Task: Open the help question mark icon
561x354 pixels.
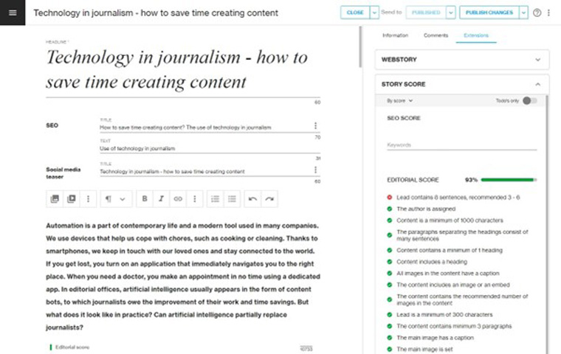Action: click(537, 13)
